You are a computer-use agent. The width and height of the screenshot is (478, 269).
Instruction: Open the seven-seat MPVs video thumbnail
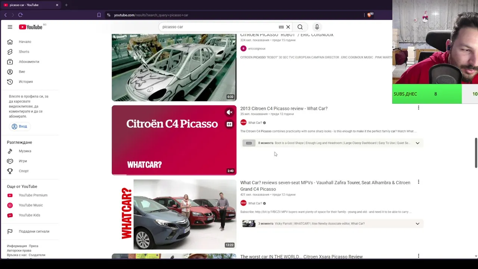[x=174, y=214]
